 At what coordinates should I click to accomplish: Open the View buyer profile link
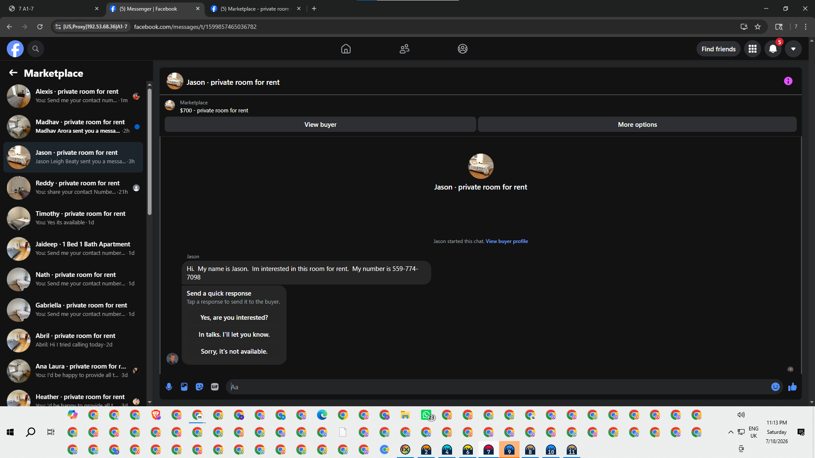[x=507, y=241]
